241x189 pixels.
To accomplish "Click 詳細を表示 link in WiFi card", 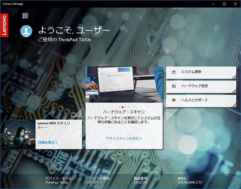I will 48,142.
